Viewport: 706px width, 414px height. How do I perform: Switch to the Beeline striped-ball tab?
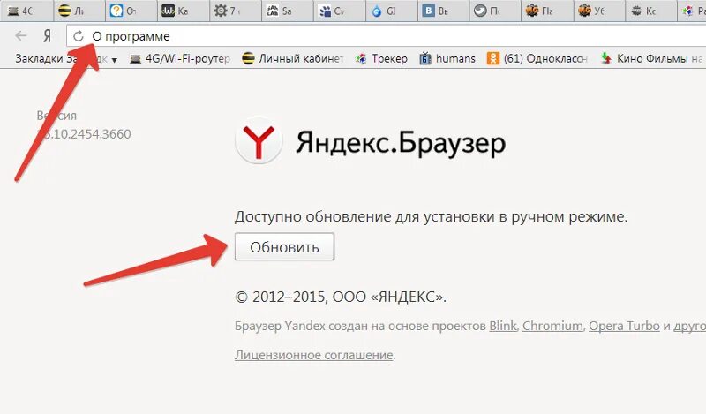pyautogui.click(x=79, y=11)
